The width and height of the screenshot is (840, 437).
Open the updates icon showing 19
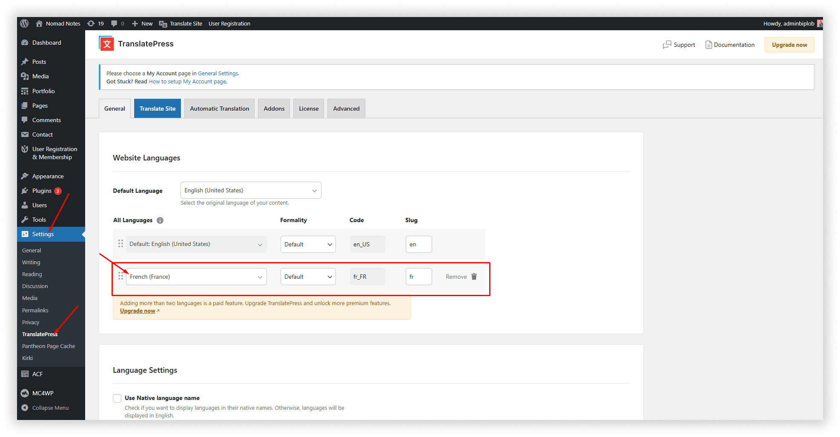91,23
